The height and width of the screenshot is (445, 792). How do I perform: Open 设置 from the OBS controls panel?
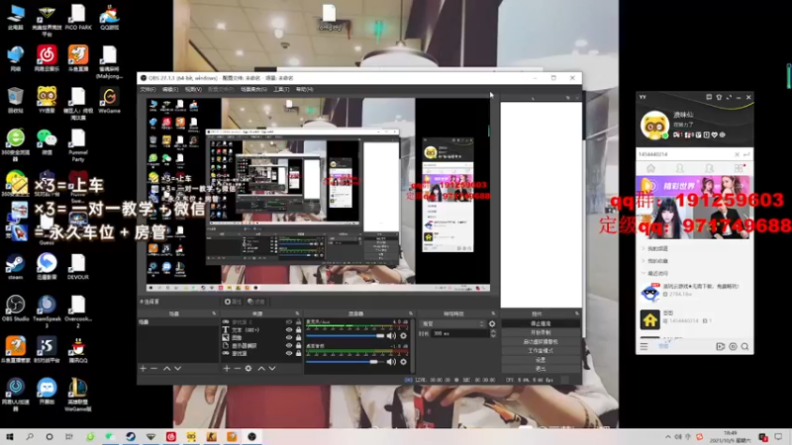click(x=541, y=360)
